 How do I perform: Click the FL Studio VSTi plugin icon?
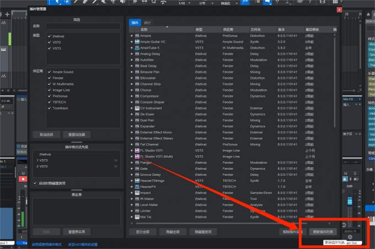[137, 150]
